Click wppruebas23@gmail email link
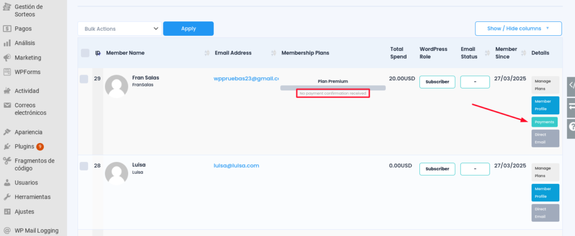Image resolution: width=575 pixels, height=236 pixels. pos(247,78)
